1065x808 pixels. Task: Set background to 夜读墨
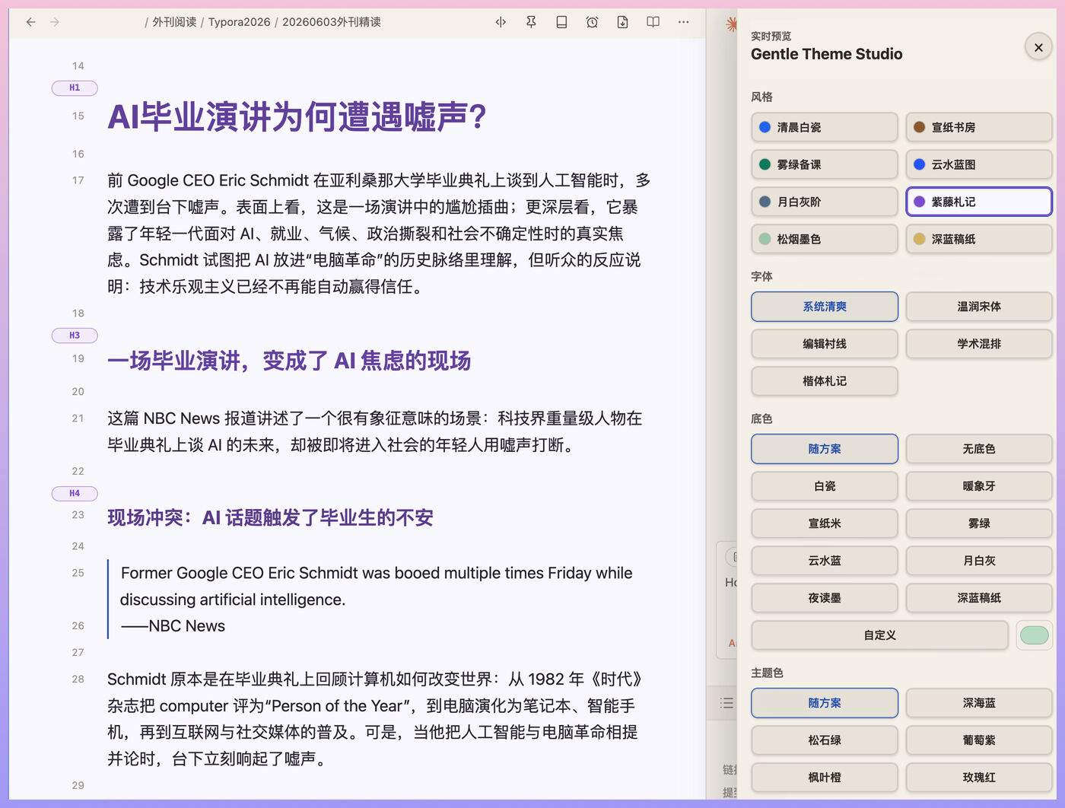825,598
